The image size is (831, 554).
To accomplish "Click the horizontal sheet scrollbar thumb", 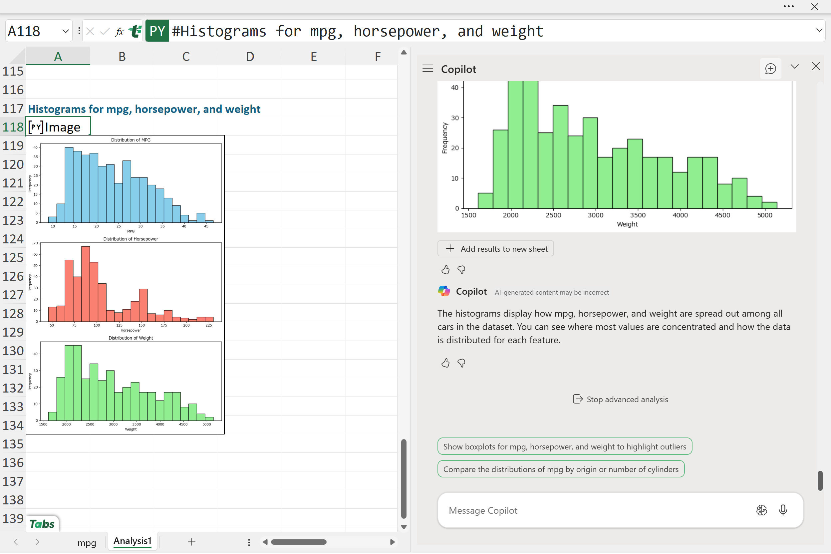I will [299, 542].
